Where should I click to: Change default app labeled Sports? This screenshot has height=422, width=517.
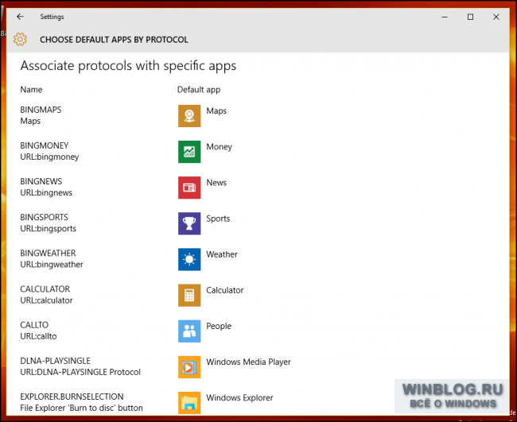coord(218,219)
